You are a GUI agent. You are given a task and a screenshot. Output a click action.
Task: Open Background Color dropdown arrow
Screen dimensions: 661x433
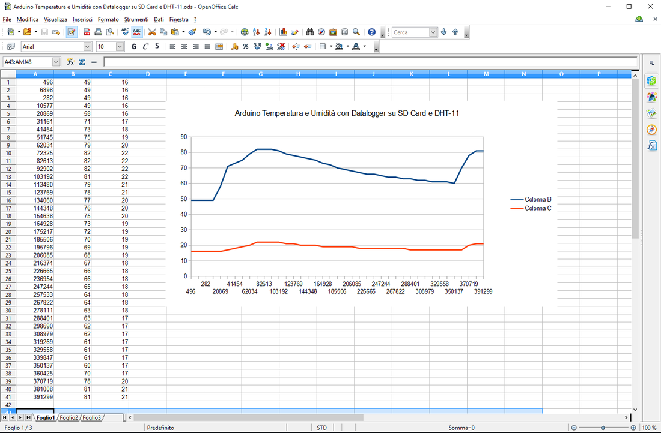click(x=348, y=47)
